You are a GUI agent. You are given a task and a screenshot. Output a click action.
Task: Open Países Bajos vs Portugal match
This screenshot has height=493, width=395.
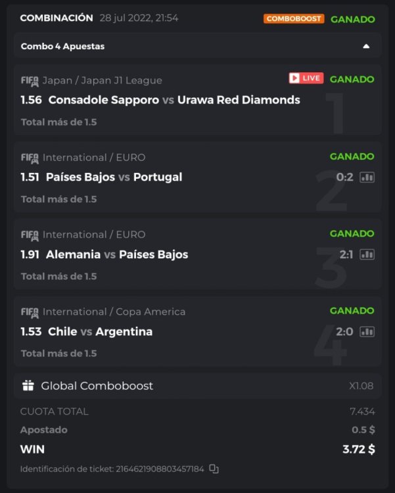[115, 177]
